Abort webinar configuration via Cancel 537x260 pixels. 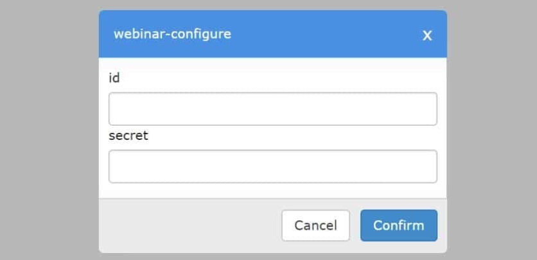tap(315, 225)
